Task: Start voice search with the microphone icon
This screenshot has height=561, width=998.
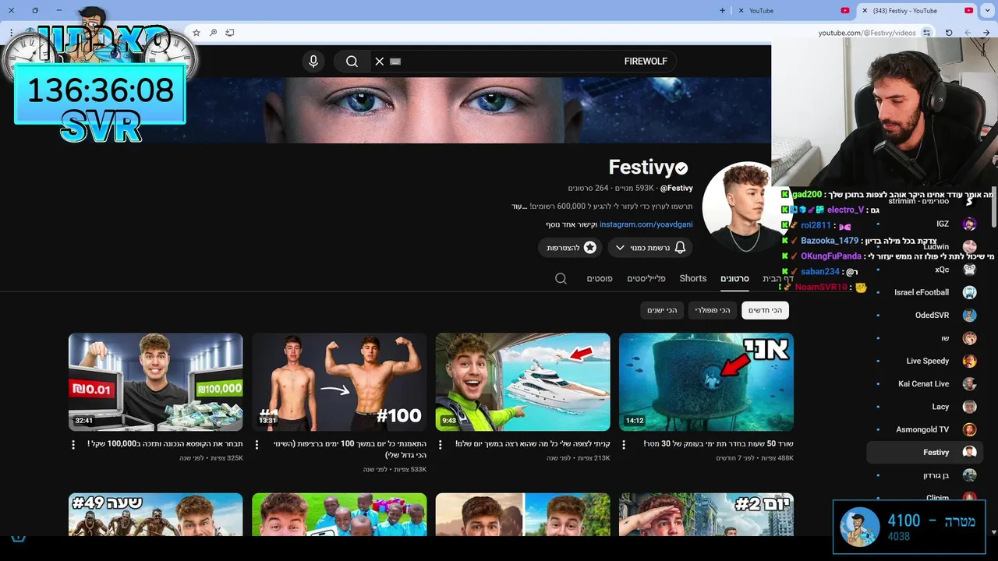Action: point(313,62)
